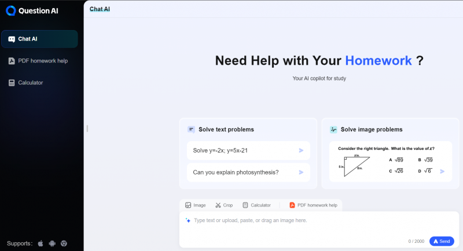Click the 'Question AI' brand name text
Viewport: 463px width, 251px height.
(x=38, y=11)
